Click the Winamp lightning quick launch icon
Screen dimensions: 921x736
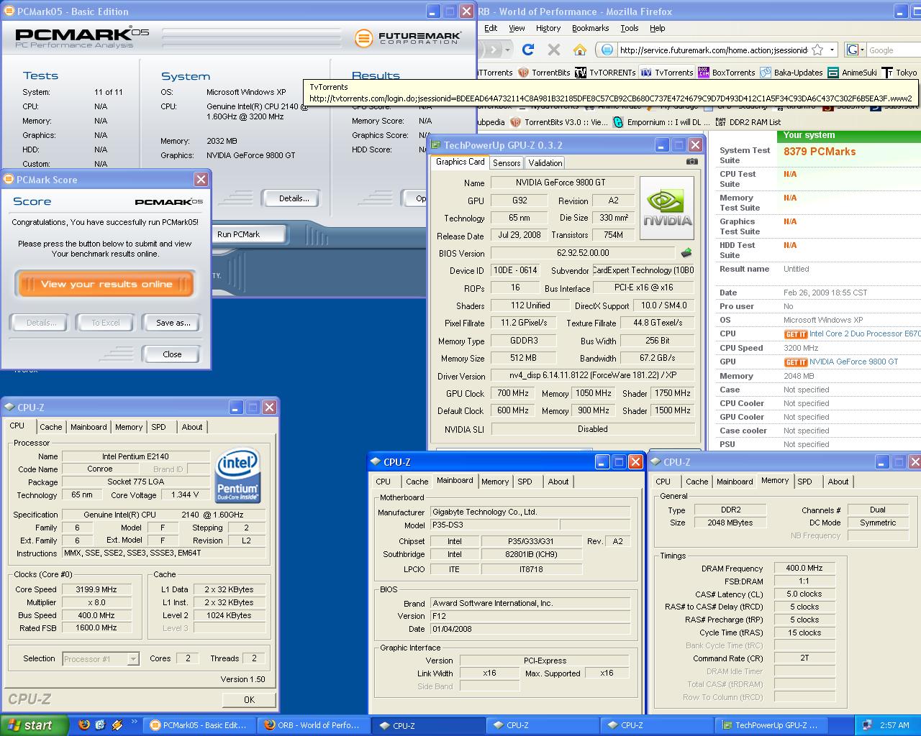pos(117,724)
